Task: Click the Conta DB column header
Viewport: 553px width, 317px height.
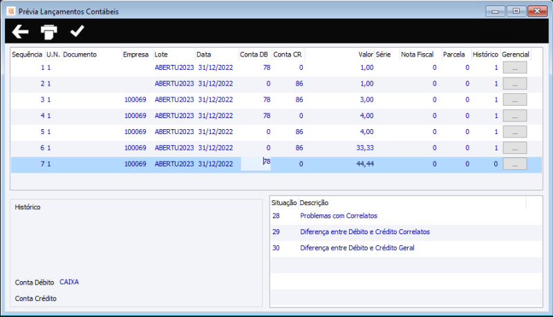Action: pos(254,54)
